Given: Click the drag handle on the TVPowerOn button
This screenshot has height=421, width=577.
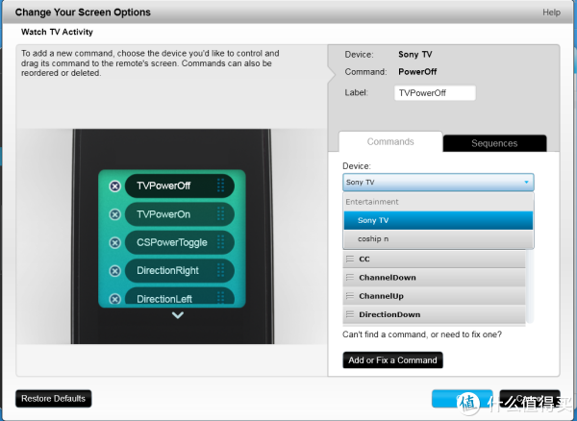Looking at the screenshot, I should click(x=220, y=213).
